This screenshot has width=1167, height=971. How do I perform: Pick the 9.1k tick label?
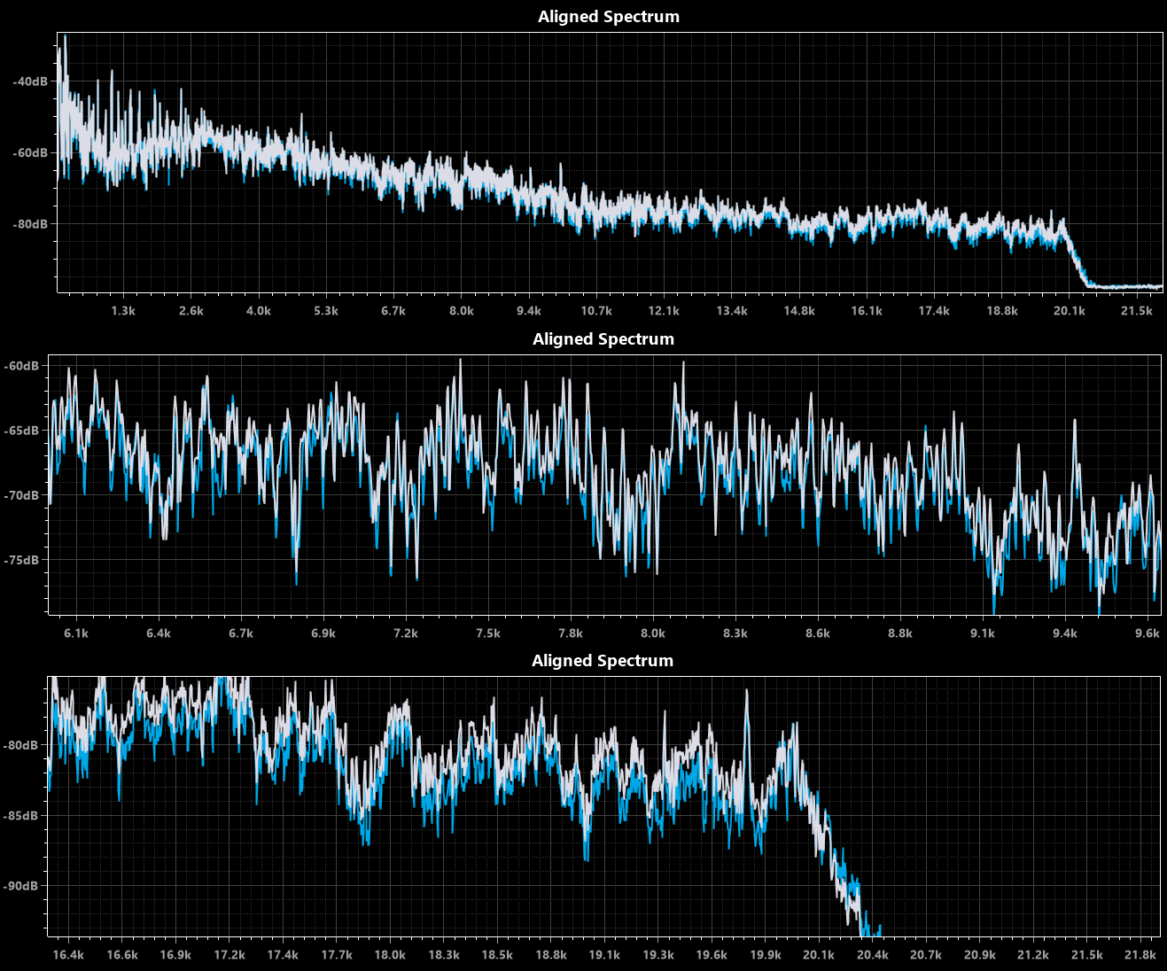click(983, 633)
